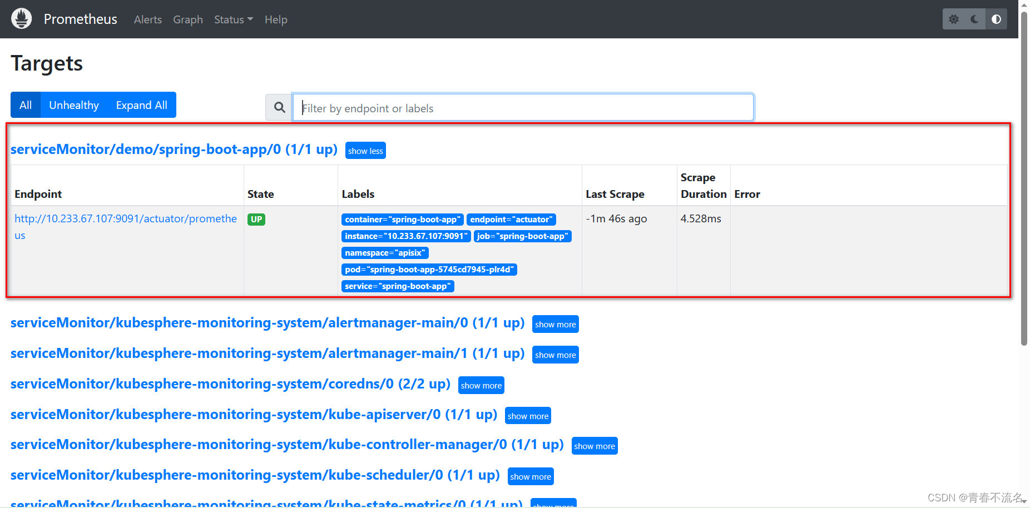Open the Alerts page
Viewport: 1030px width, 508px height.
pos(147,19)
